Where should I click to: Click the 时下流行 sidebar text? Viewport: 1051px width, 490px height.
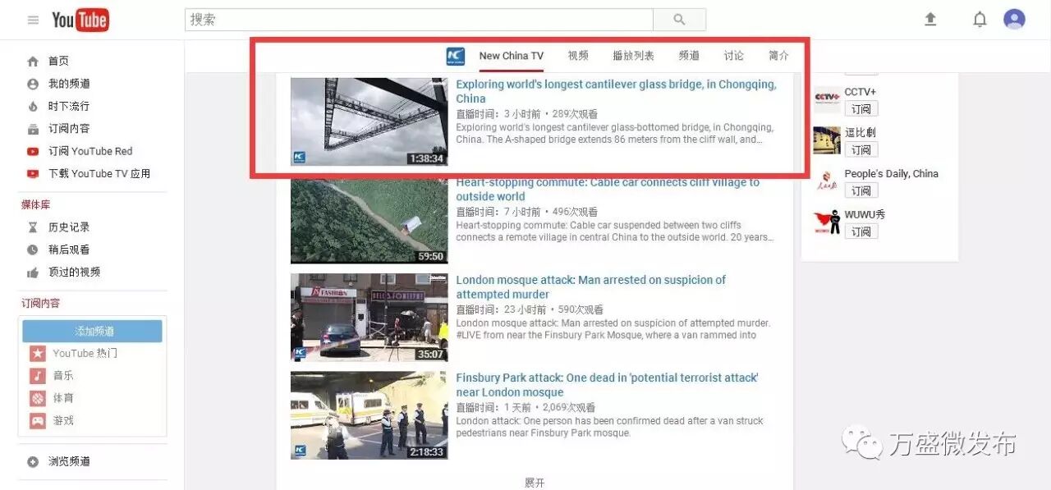click(x=69, y=106)
